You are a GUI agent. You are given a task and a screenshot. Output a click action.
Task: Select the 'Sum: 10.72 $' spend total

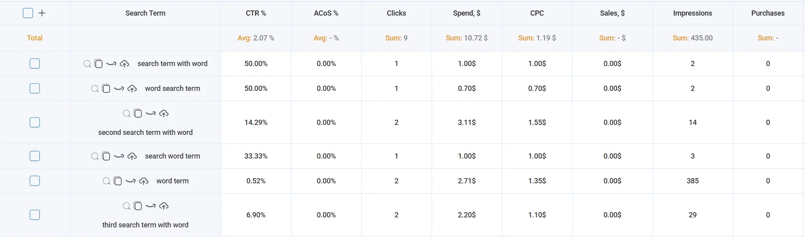pyautogui.click(x=466, y=38)
